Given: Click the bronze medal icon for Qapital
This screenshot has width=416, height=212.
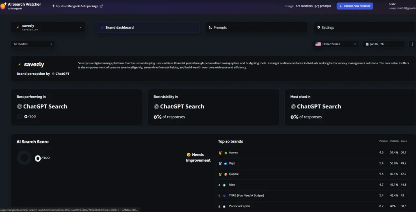Looking at the screenshot, I should click(220, 174).
